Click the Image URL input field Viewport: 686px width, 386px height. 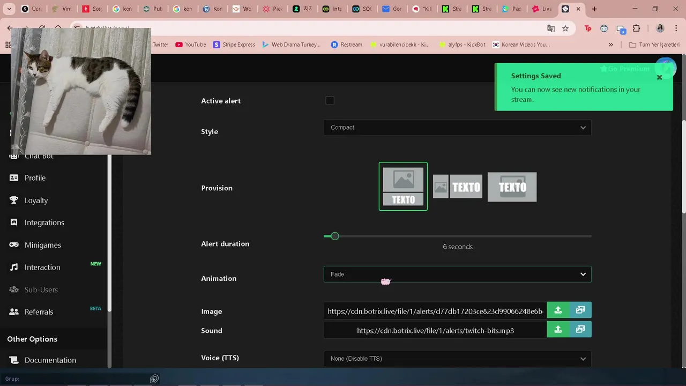[435, 311]
